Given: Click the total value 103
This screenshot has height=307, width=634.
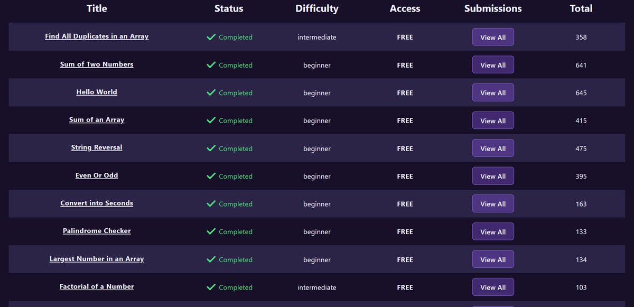Looking at the screenshot, I should (581, 287).
